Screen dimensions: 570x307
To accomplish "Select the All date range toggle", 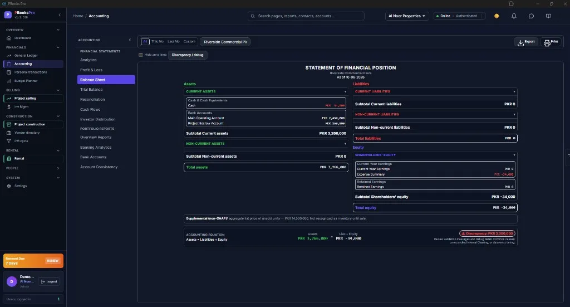I will [145, 42].
